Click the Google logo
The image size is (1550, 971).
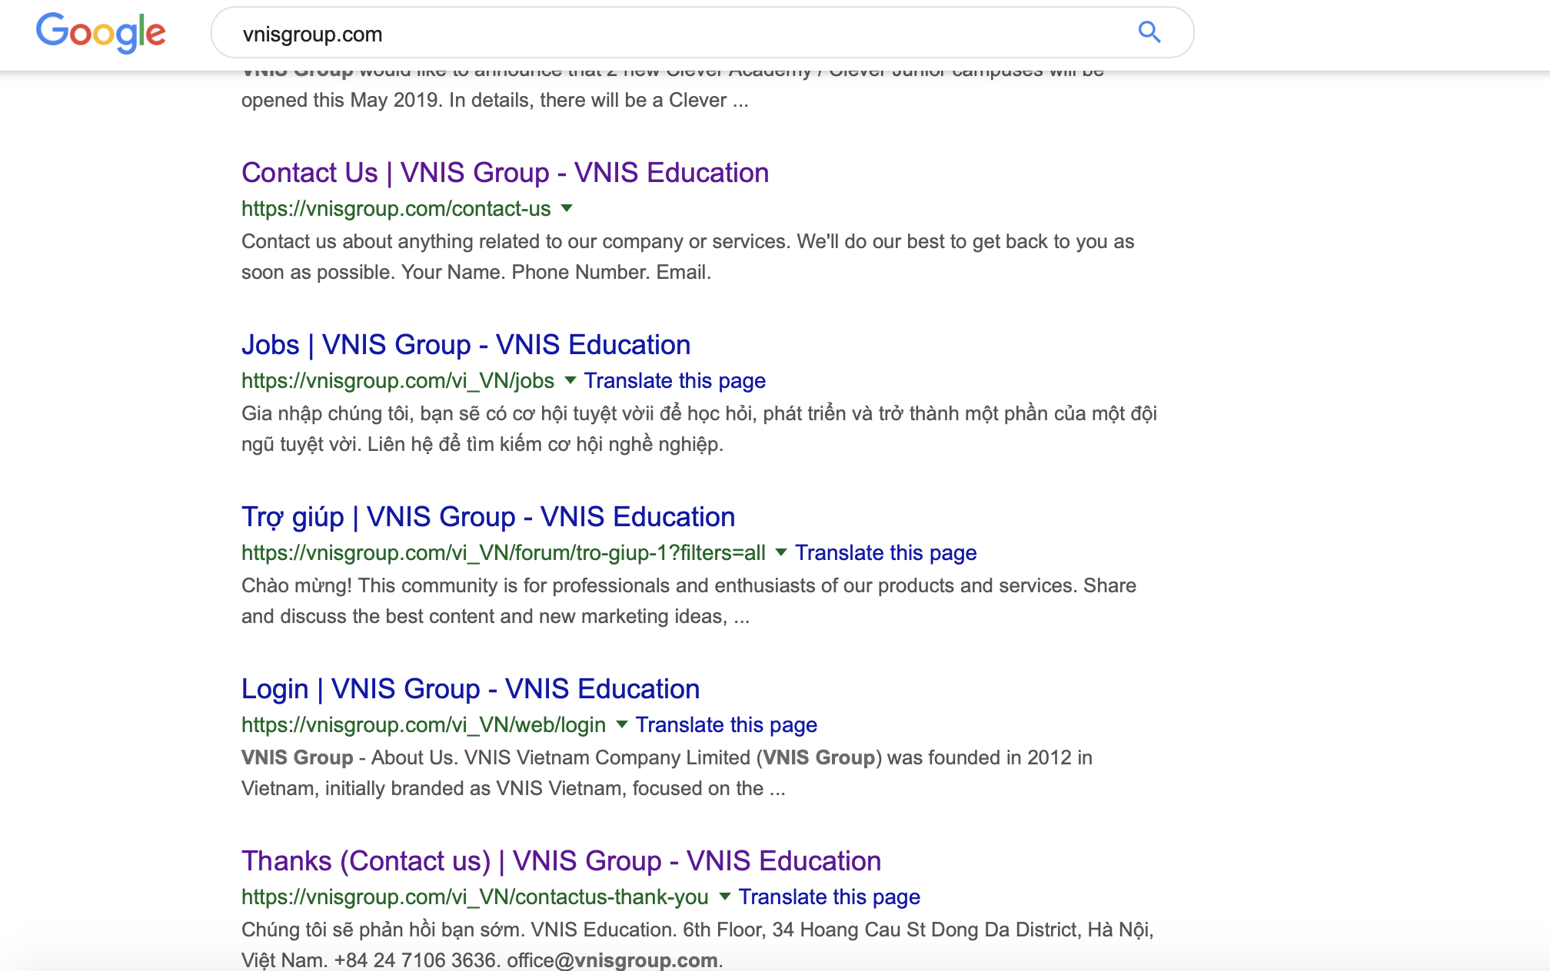point(101,32)
